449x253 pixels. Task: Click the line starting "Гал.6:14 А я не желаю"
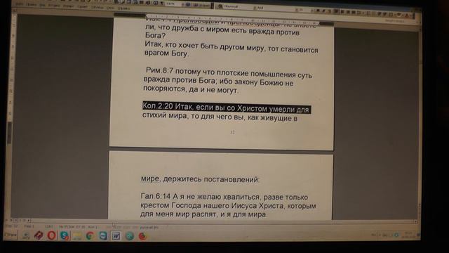[x=224, y=197]
